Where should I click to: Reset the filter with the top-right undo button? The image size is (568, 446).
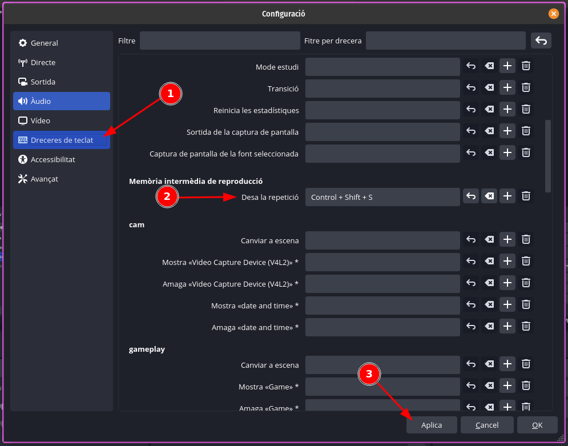click(541, 41)
